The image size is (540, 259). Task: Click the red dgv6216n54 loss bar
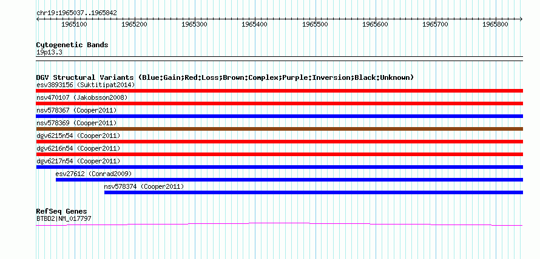(x=279, y=154)
